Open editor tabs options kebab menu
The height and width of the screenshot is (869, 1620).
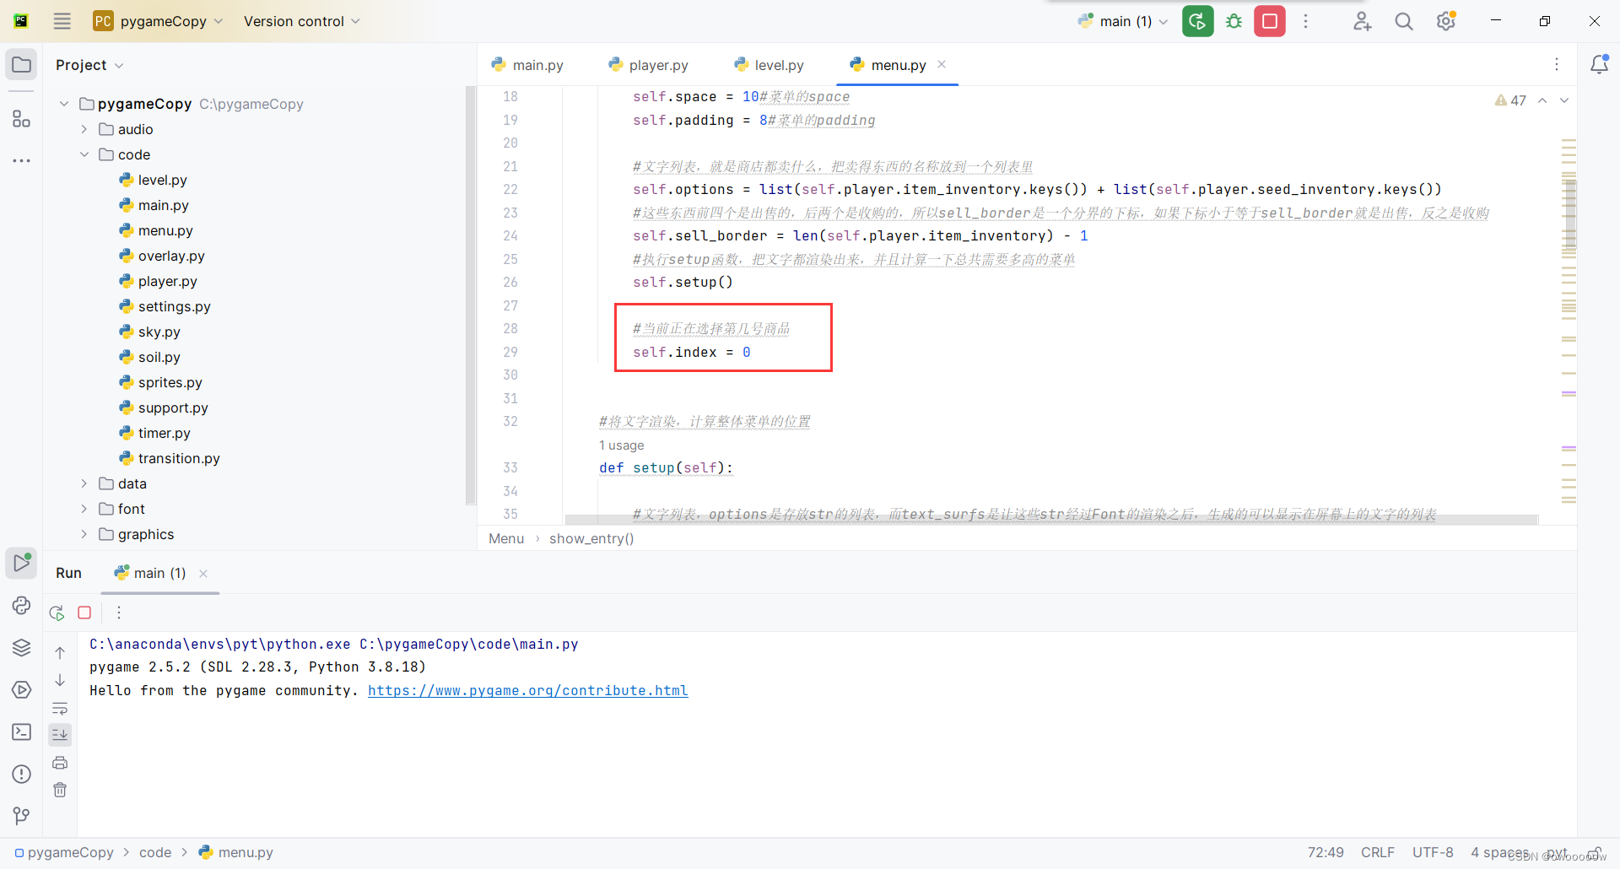(1557, 64)
